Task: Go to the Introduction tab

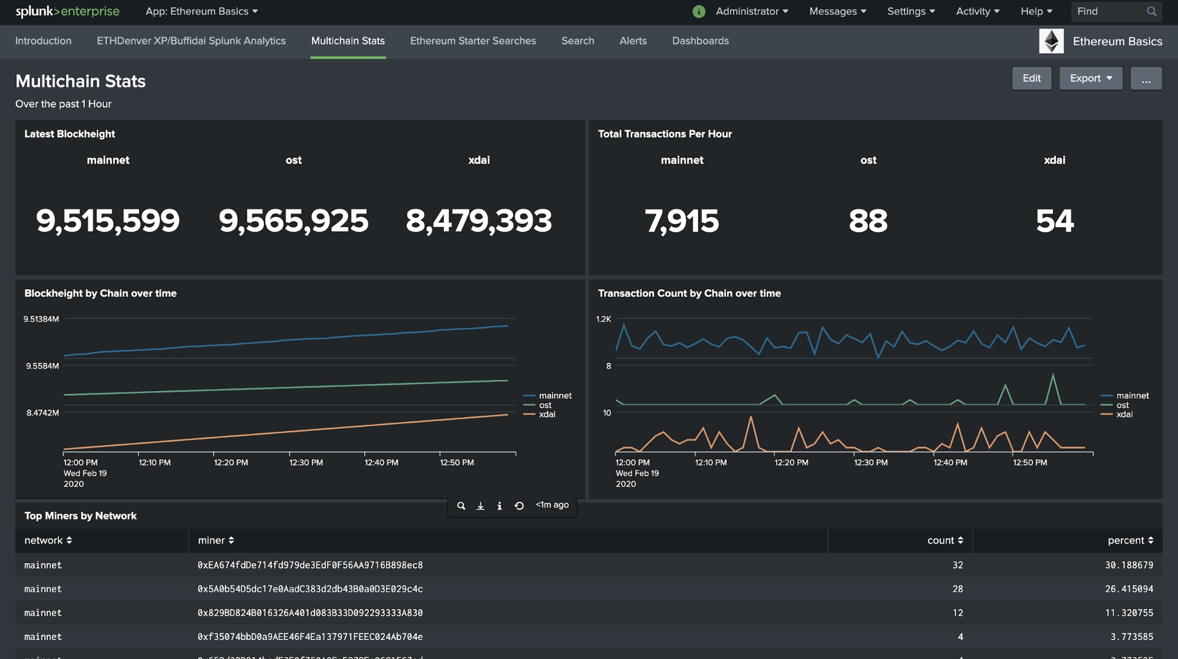Action: coord(43,41)
